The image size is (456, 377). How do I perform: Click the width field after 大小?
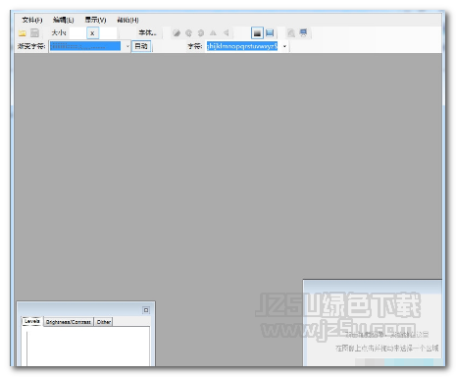tap(77, 33)
